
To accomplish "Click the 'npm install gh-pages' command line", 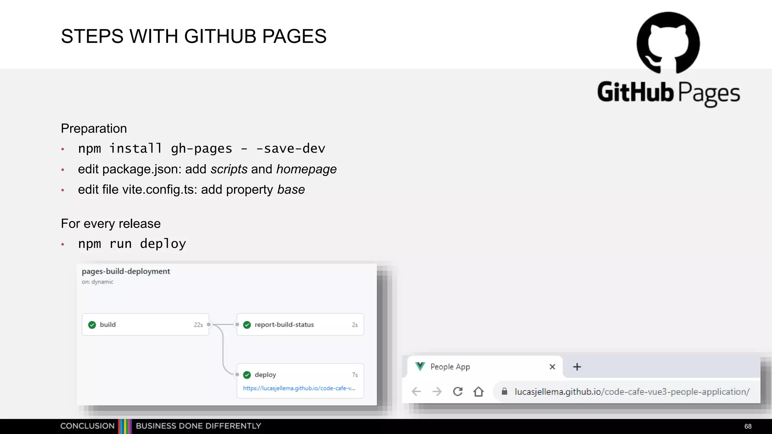I will pos(201,148).
